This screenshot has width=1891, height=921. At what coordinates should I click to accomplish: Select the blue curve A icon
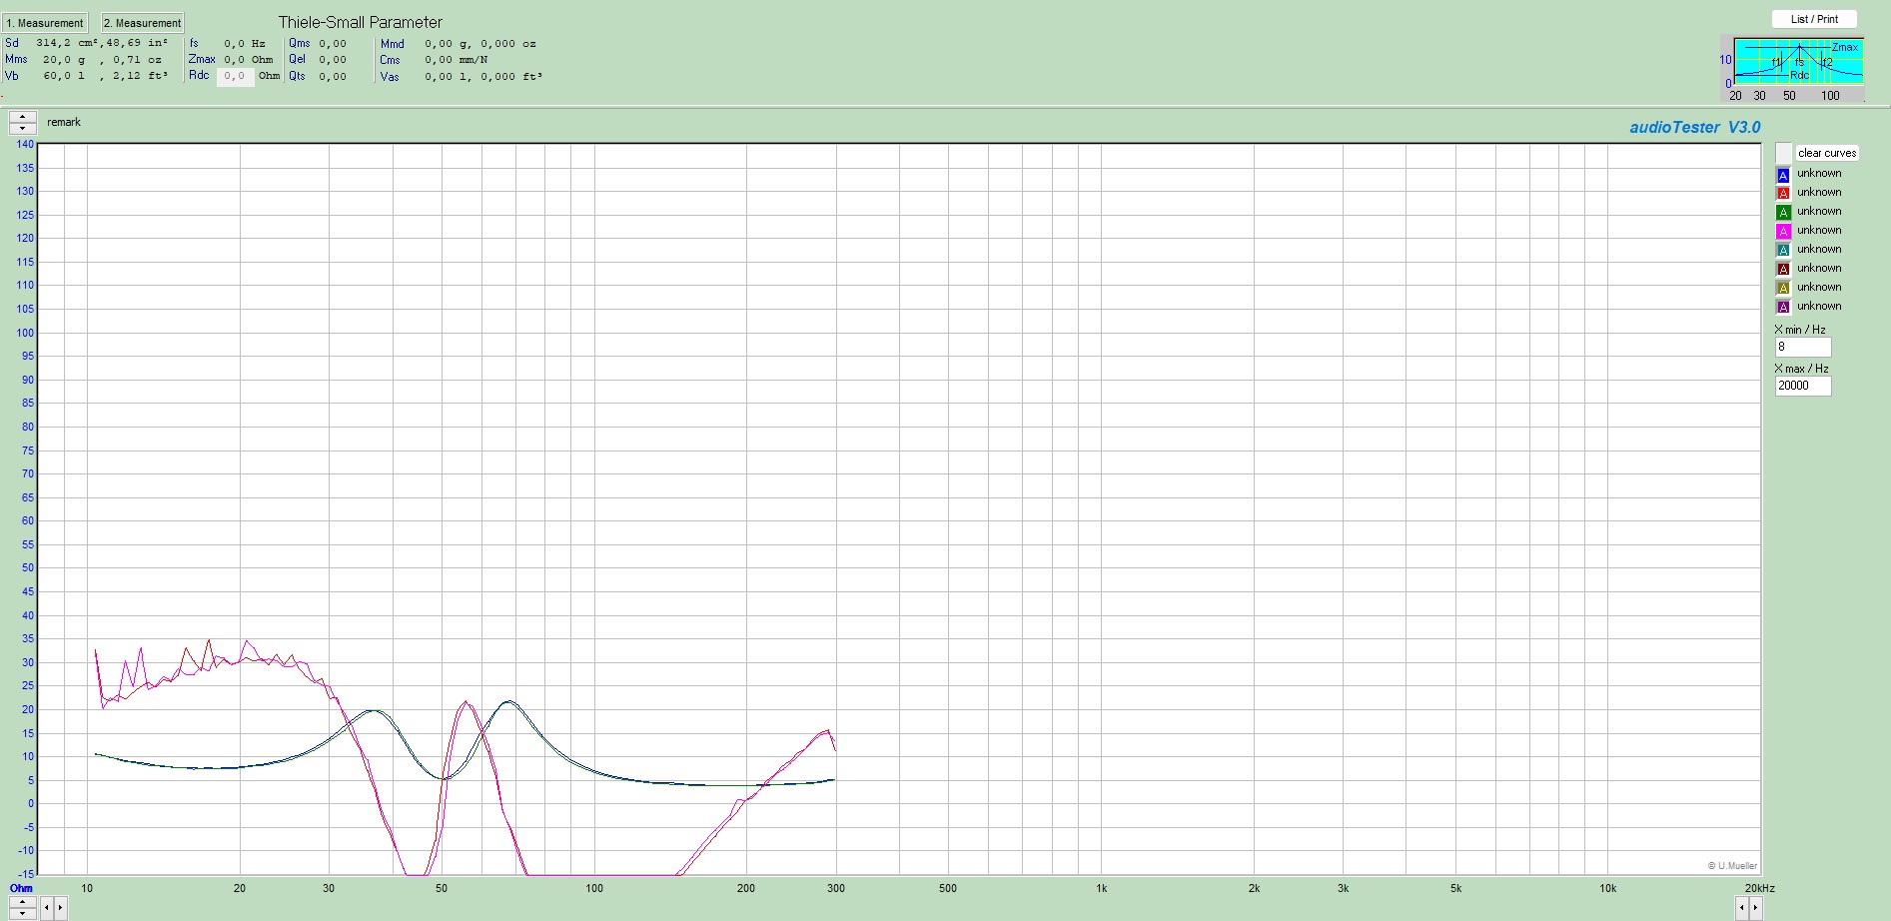(1783, 175)
